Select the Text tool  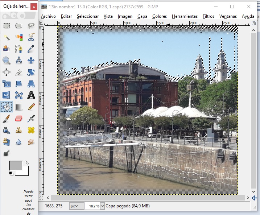click(31, 95)
